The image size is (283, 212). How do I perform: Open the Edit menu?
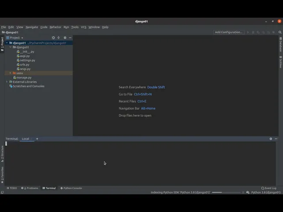[11, 27]
